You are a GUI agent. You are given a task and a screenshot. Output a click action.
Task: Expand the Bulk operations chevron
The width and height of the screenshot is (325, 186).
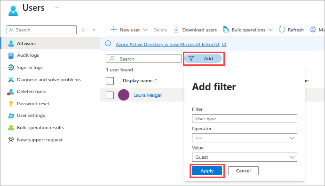pos(270,30)
